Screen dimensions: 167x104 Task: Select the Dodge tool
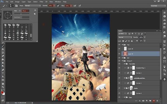click(x=3, y=66)
